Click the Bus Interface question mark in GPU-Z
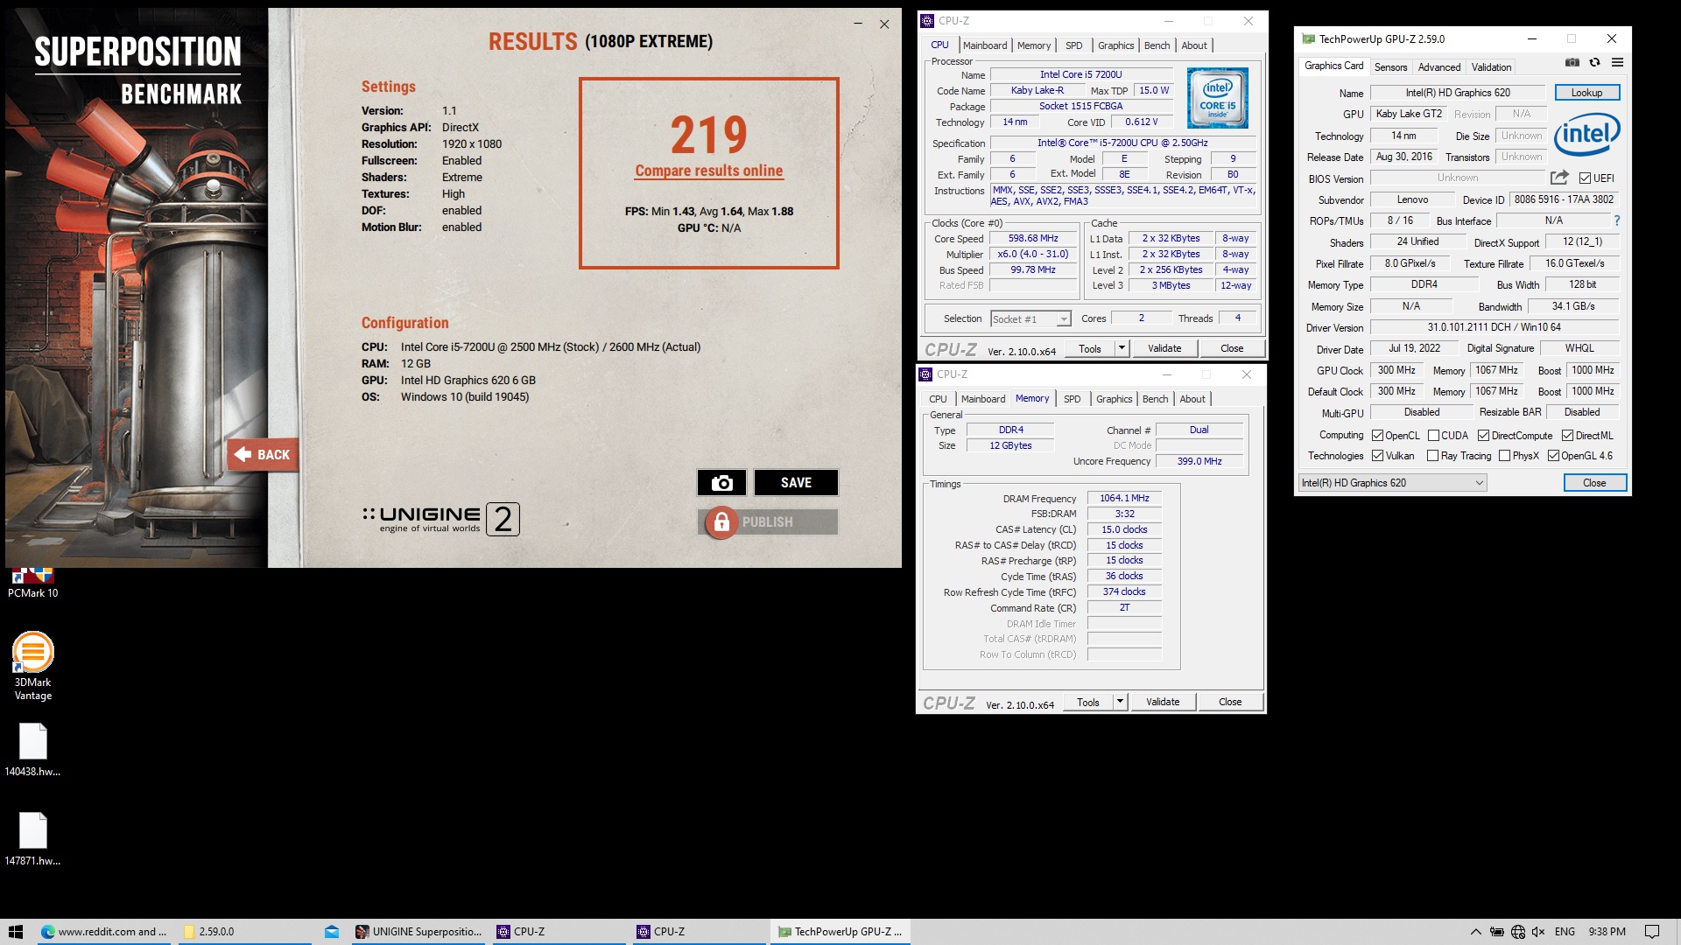 coord(1616,220)
